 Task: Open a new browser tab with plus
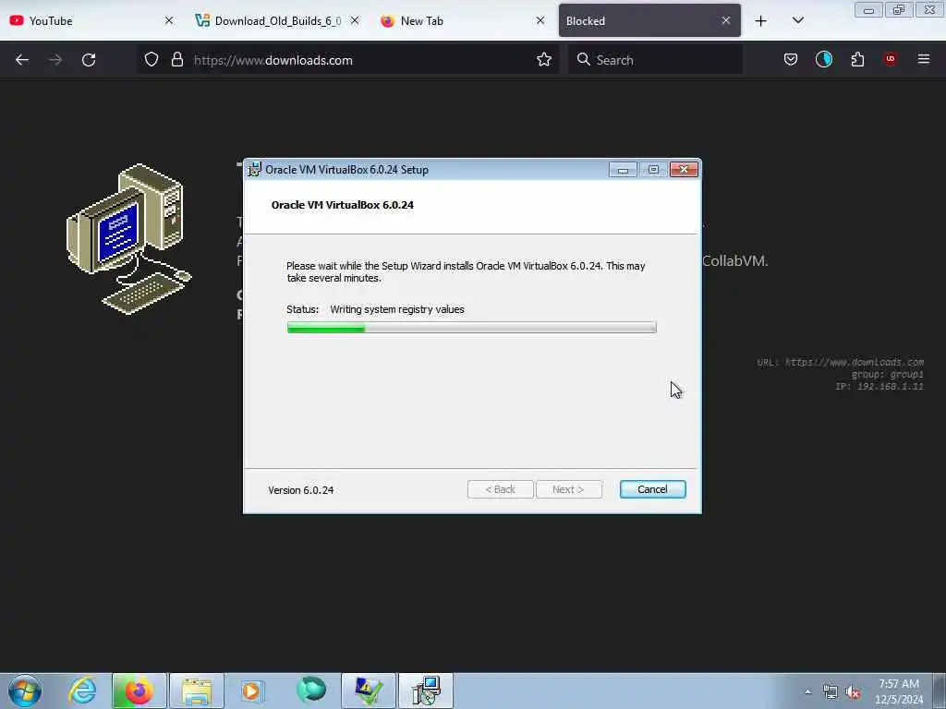pyautogui.click(x=761, y=21)
